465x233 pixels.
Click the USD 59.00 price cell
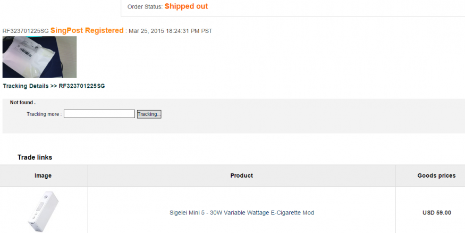click(x=436, y=213)
